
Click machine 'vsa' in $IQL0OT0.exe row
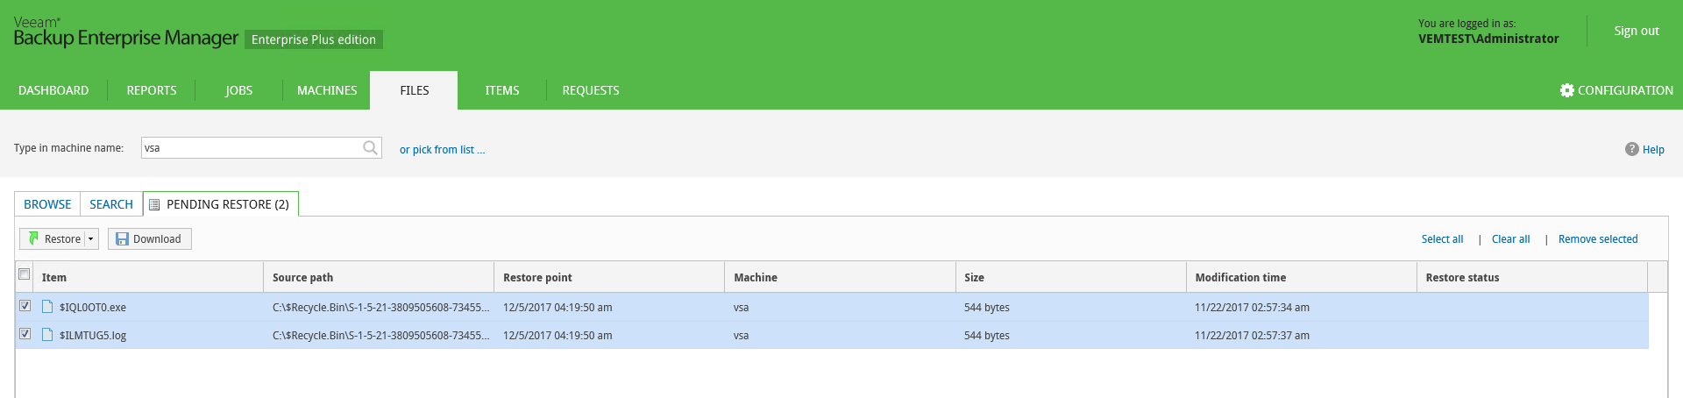pyautogui.click(x=741, y=308)
